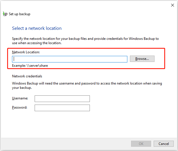Click the "Network credentials" section label
Image resolution: width=178 pixels, height=151 pixels.
pos(27,76)
